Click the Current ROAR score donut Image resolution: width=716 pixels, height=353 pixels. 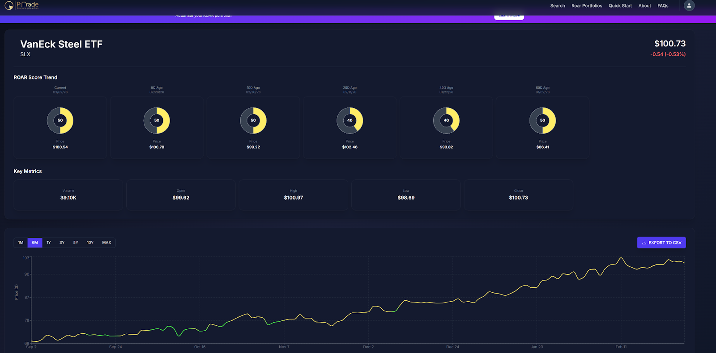click(x=60, y=120)
